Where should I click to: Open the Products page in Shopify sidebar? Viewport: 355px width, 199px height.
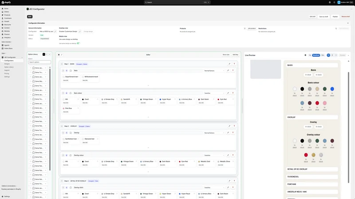7,15
